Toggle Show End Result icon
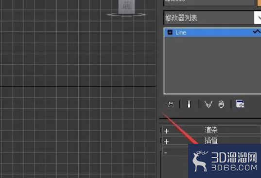261x178 pixels. 189,104
